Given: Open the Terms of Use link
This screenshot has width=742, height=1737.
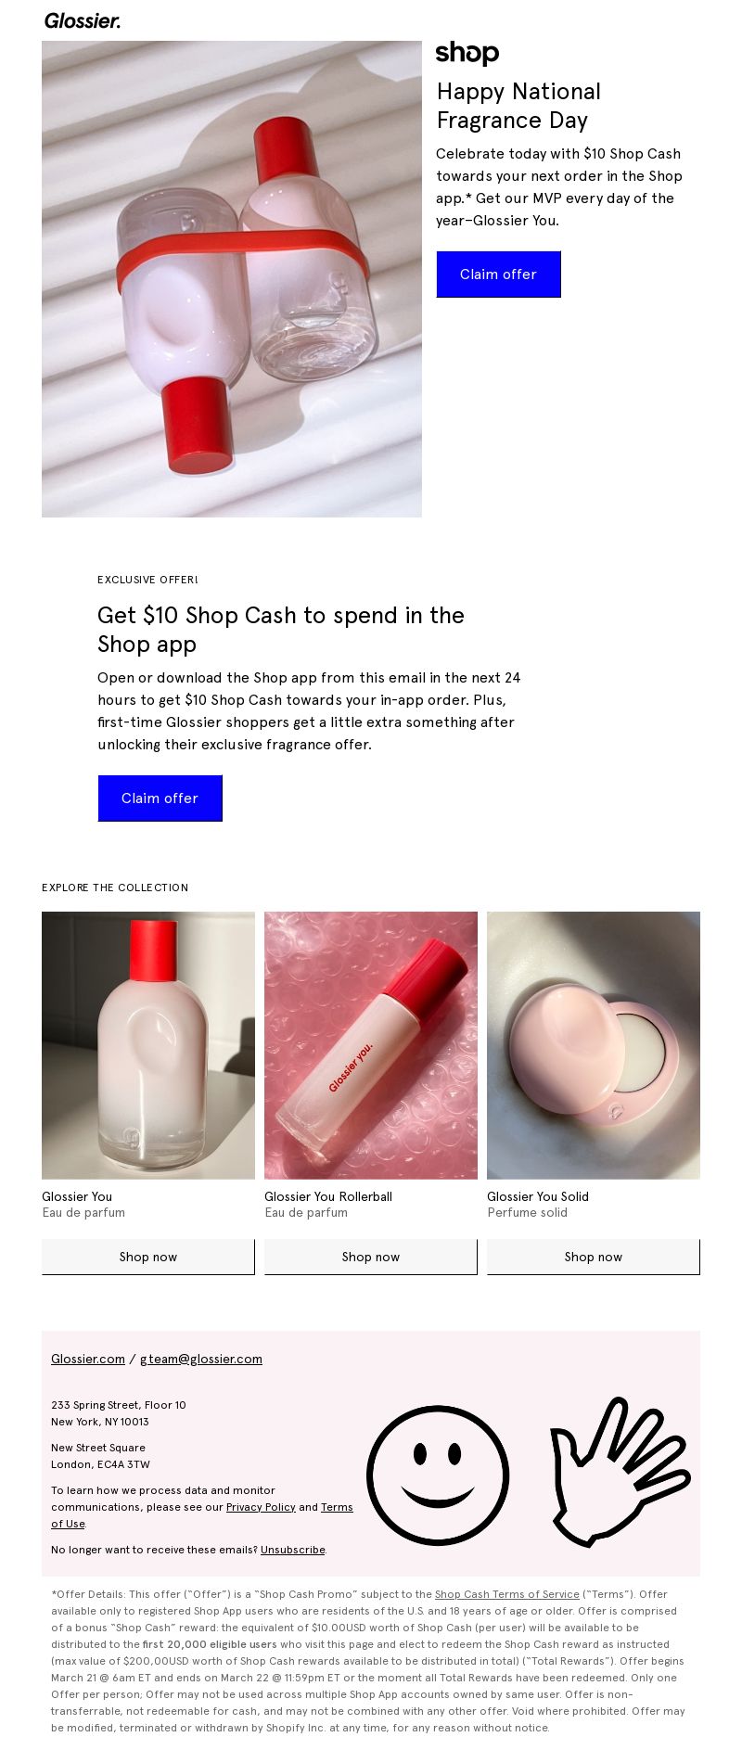Looking at the screenshot, I should click(x=202, y=1515).
